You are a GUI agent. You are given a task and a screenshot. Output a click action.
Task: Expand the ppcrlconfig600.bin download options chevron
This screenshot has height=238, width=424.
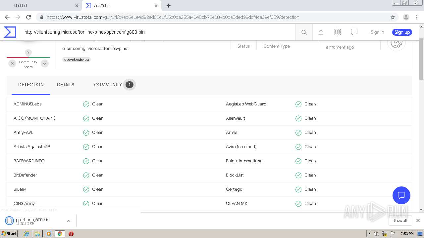(68, 221)
